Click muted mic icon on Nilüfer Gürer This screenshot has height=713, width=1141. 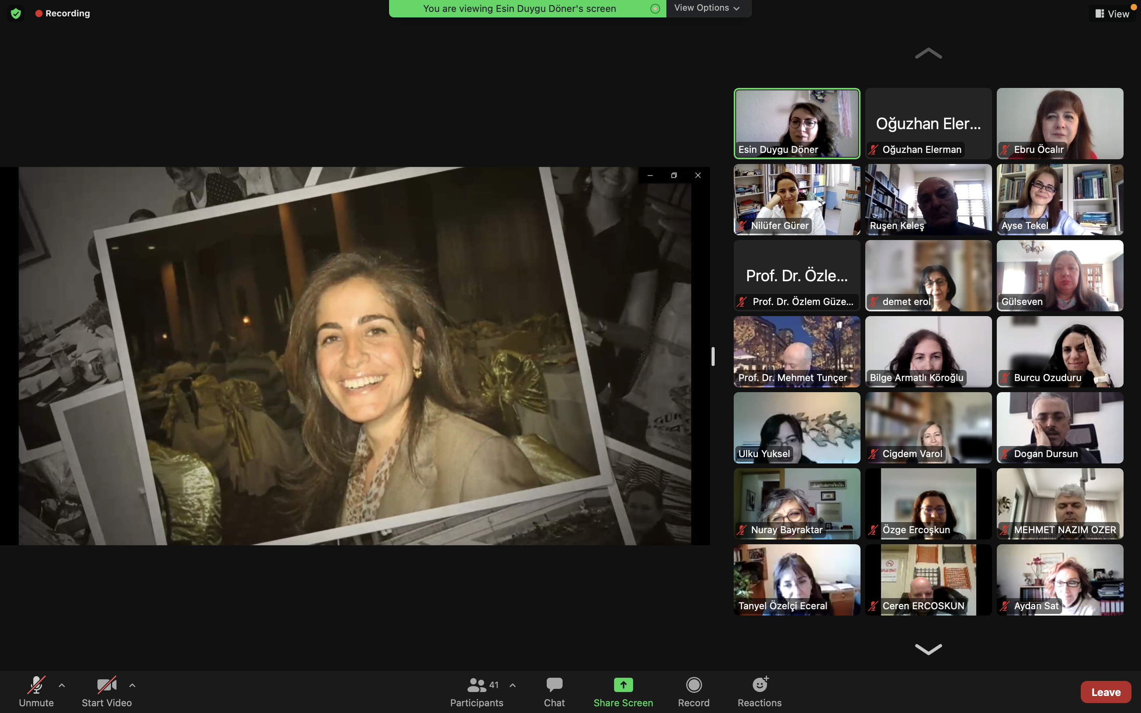(x=742, y=226)
